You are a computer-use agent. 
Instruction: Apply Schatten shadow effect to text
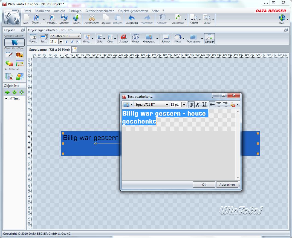pyautogui.click(x=124, y=37)
